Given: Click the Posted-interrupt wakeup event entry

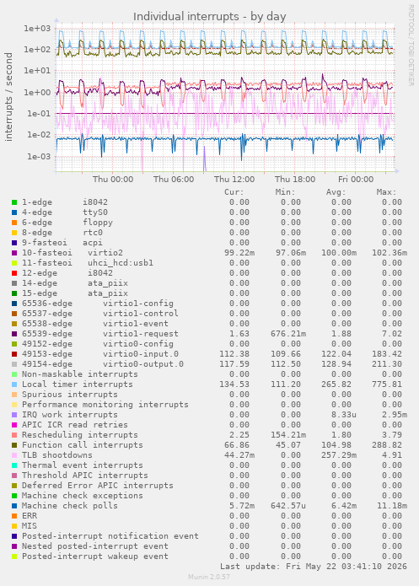Looking at the screenshot, I should [95, 556].
